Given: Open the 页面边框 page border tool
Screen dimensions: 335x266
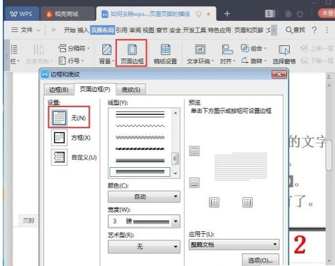Looking at the screenshot, I should click(x=132, y=54).
